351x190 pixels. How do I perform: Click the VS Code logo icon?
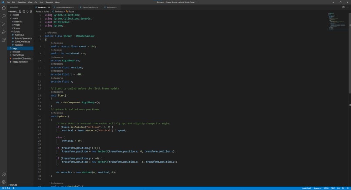click(3, 2)
